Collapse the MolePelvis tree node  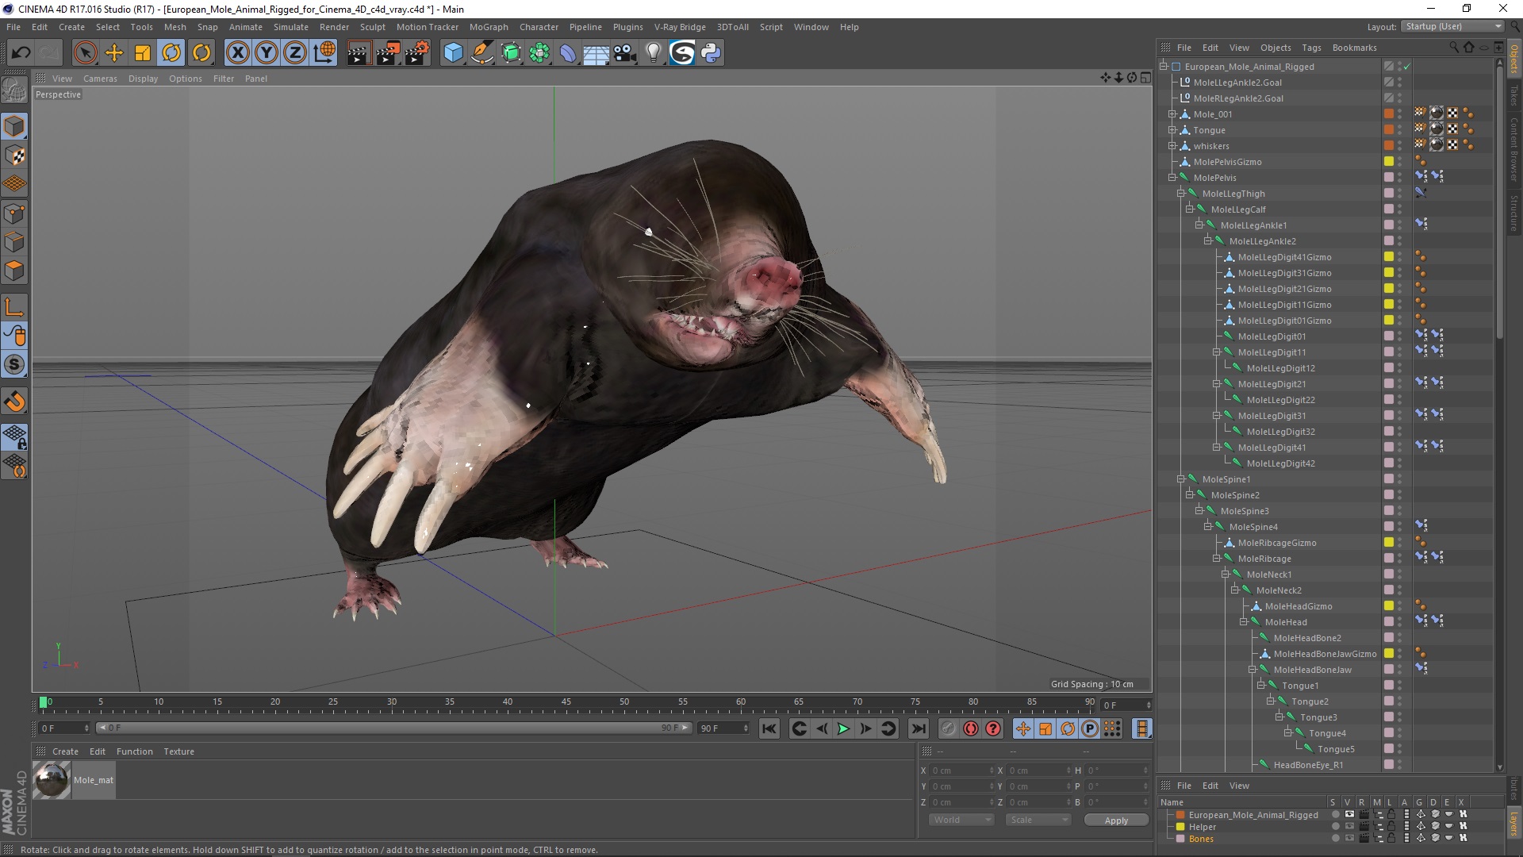[1172, 178]
